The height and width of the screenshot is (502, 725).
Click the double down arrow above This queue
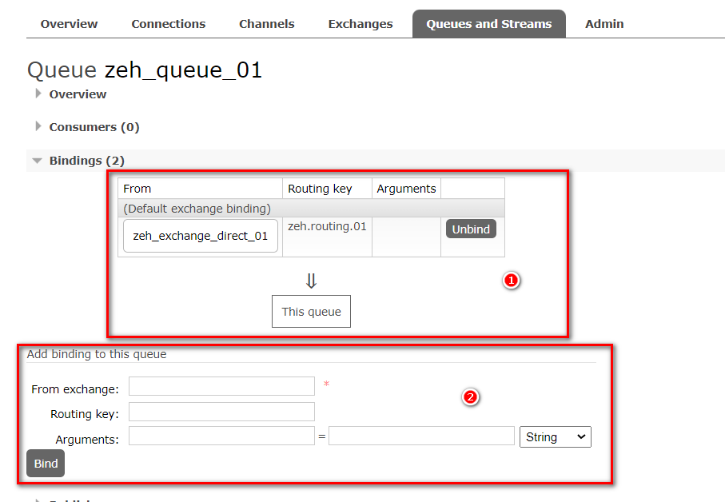311,281
